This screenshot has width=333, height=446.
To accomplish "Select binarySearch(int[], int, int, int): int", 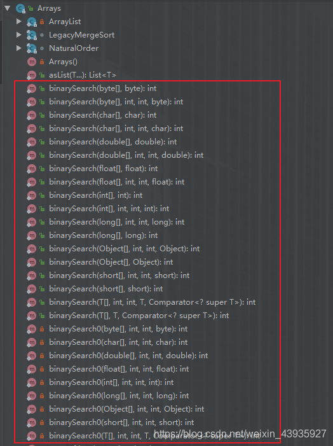I will (x=109, y=209).
